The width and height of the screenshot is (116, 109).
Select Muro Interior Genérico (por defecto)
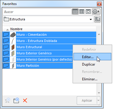click(37, 59)
